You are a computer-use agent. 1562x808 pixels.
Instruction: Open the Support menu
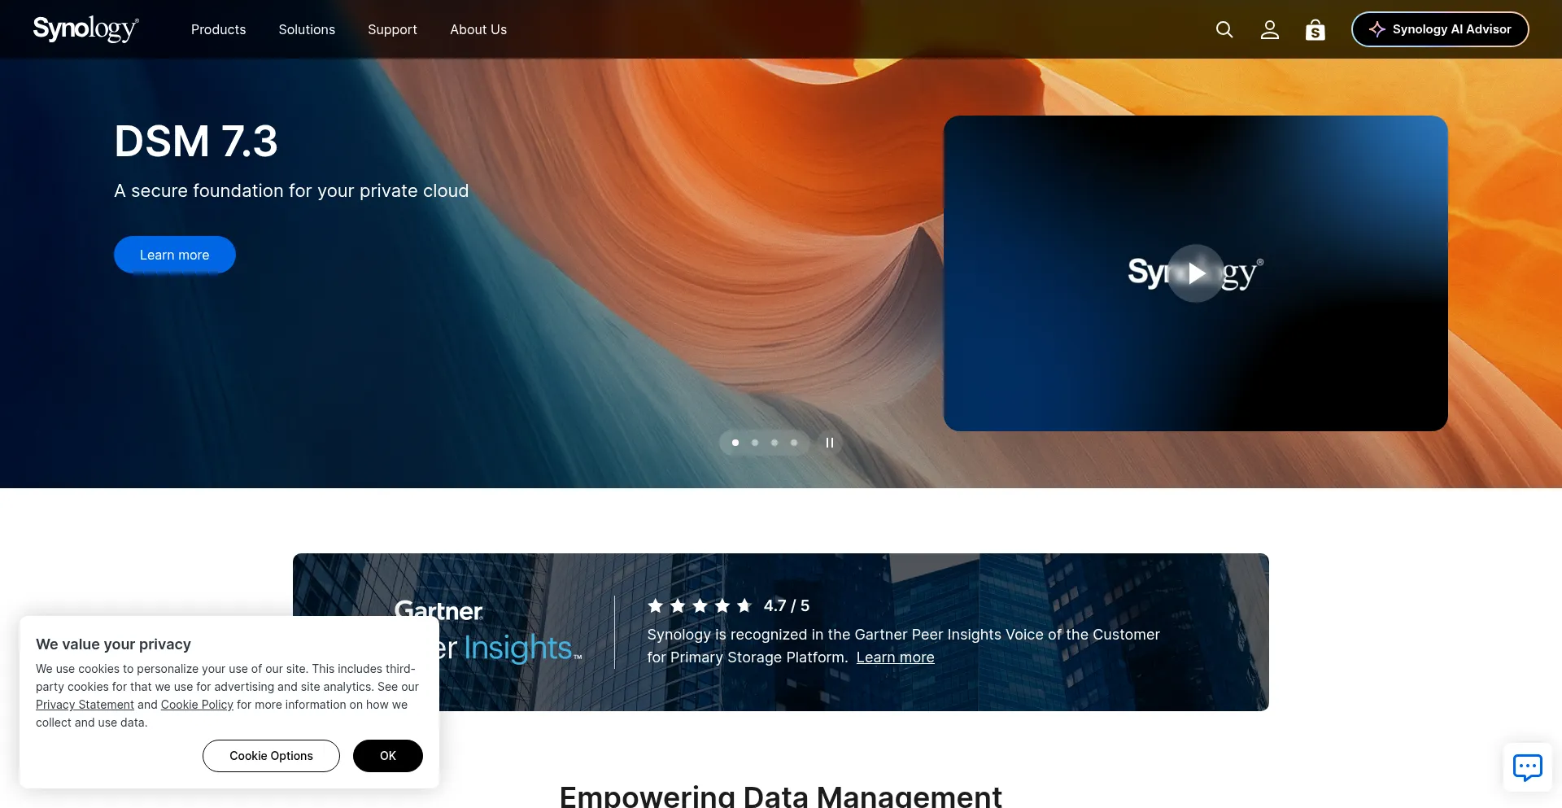tap(392, 29)
